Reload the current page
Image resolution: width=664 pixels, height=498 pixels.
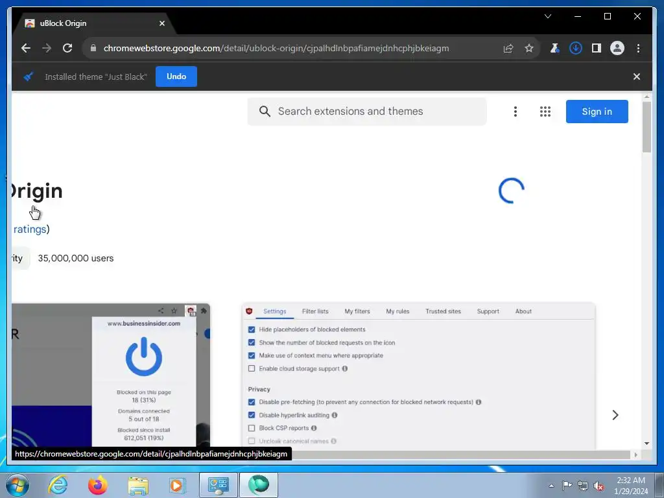[x=67, y=48]
